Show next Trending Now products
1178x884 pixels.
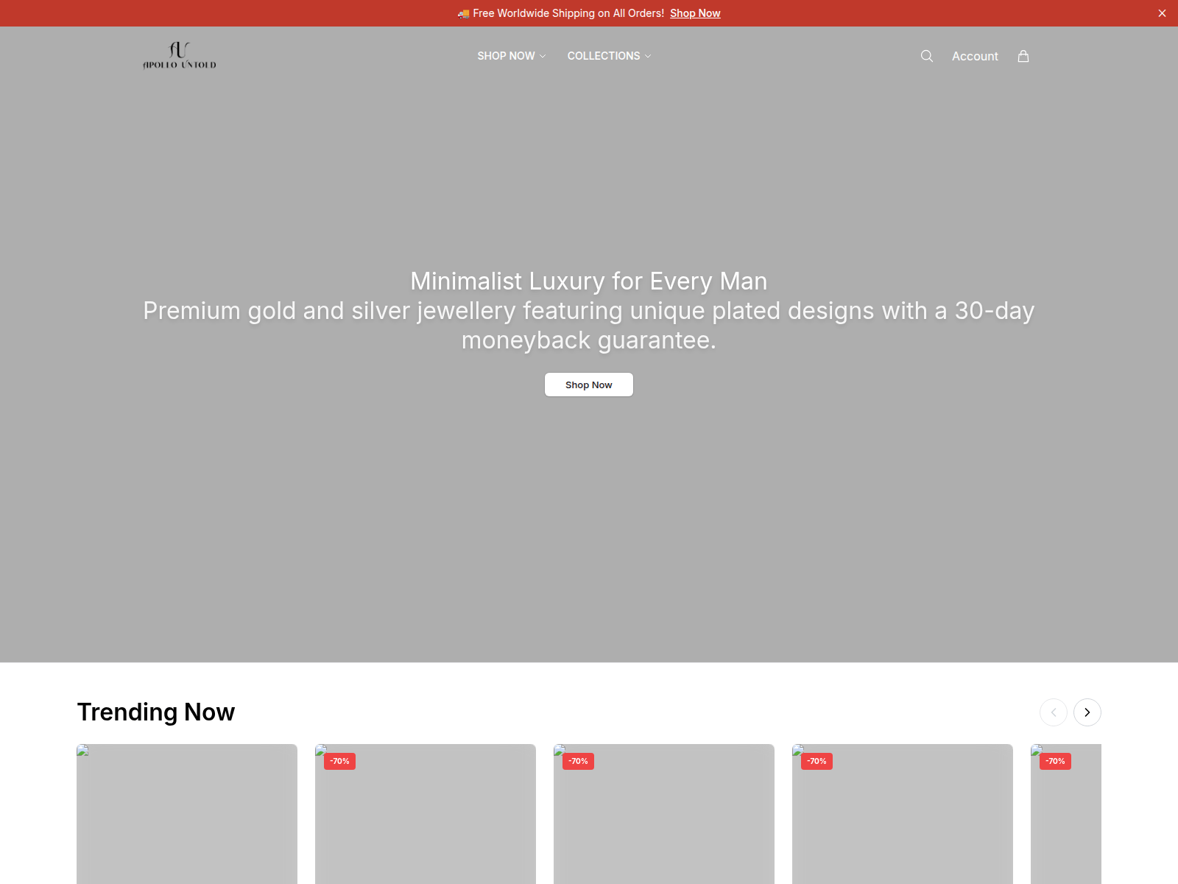pos(1087,712)
